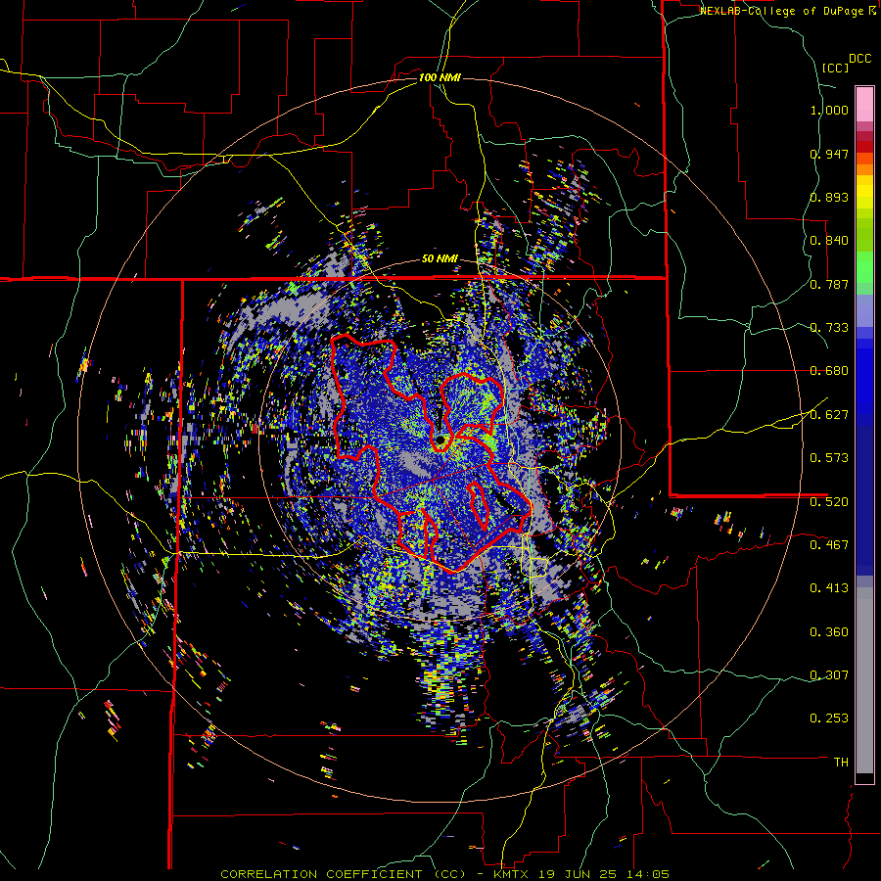Click the DCC product label

coord(860,59)
